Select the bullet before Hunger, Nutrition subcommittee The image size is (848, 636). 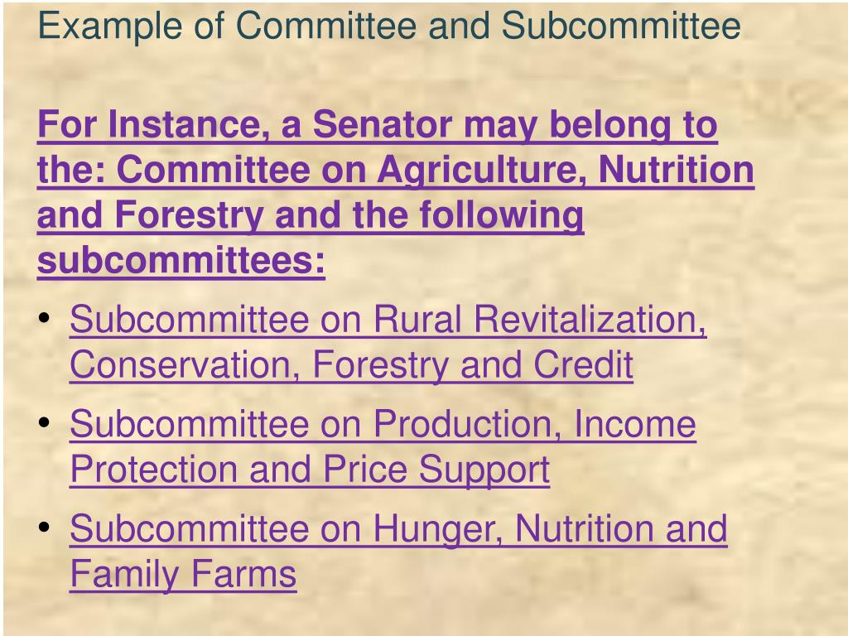[x=45, y=527]
